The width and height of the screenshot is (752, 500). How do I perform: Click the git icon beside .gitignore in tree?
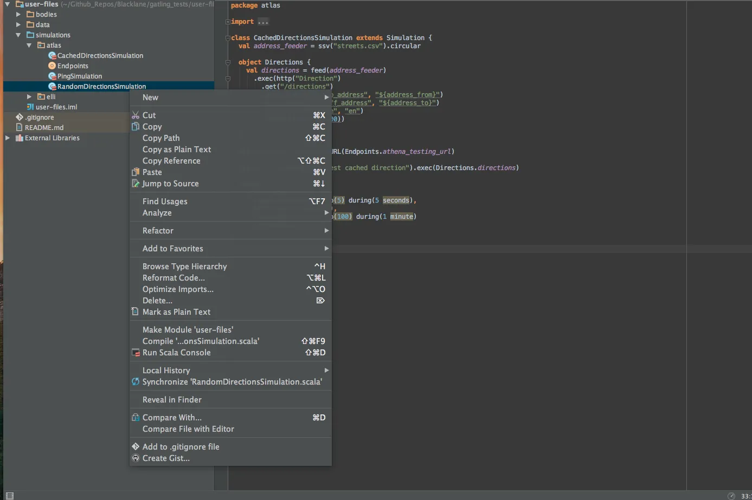pos(20,118)
